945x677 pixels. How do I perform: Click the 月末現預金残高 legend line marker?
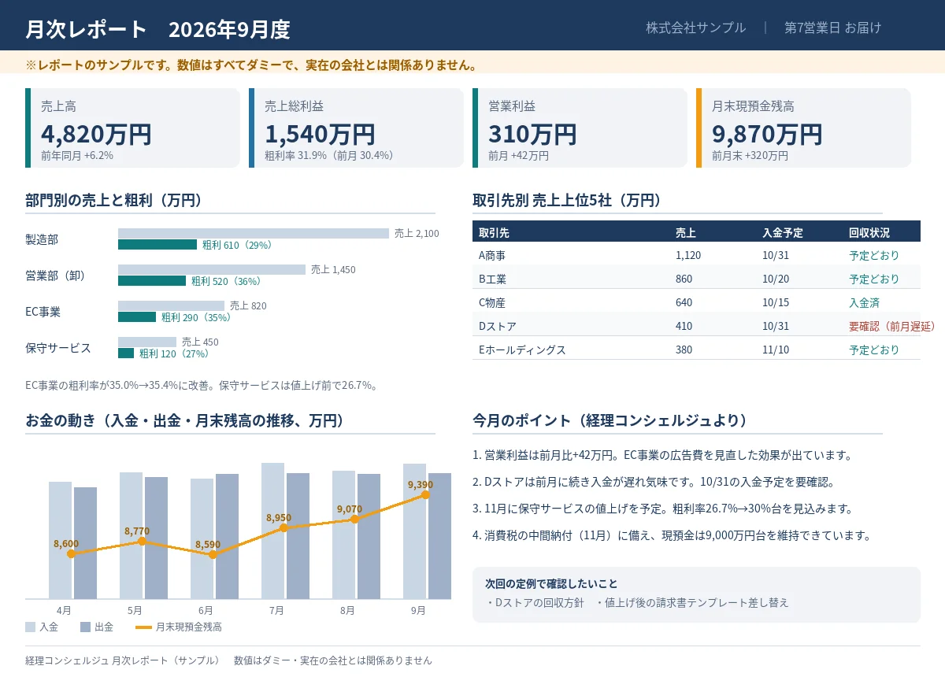(x=143, y=627)
